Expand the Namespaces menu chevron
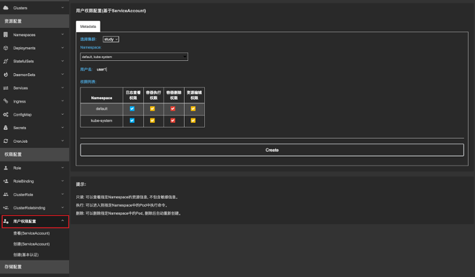 click(63, 34)
